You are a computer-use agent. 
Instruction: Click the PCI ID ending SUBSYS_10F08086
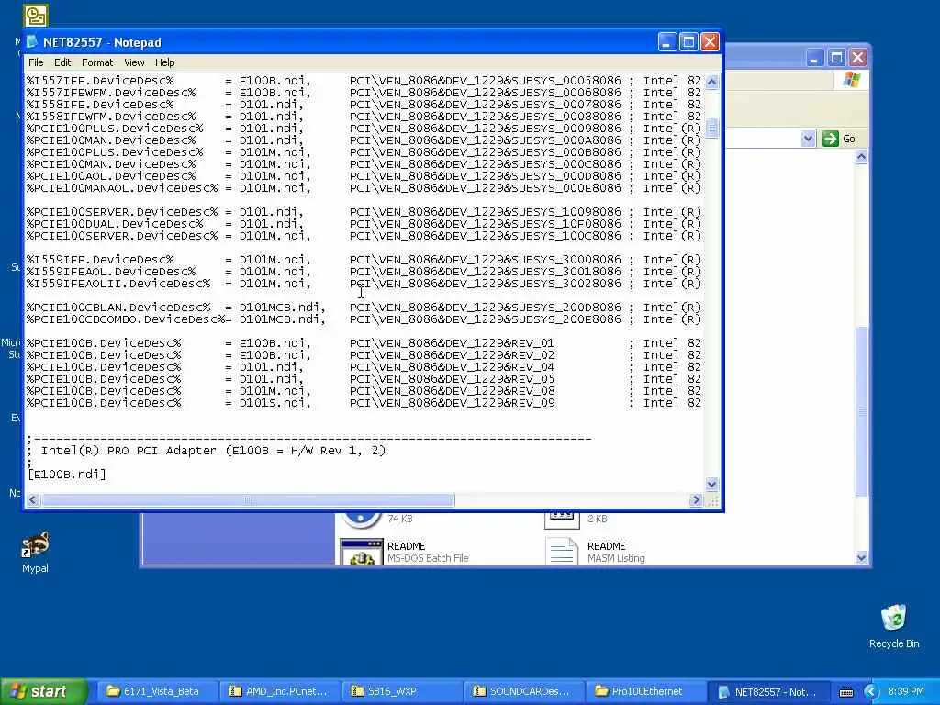tap(485, 224)
